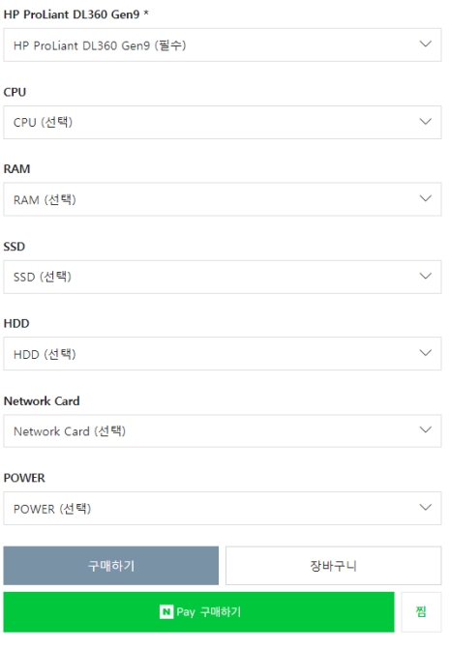Open the Network Card (선택) dropdown

(223, 430)
